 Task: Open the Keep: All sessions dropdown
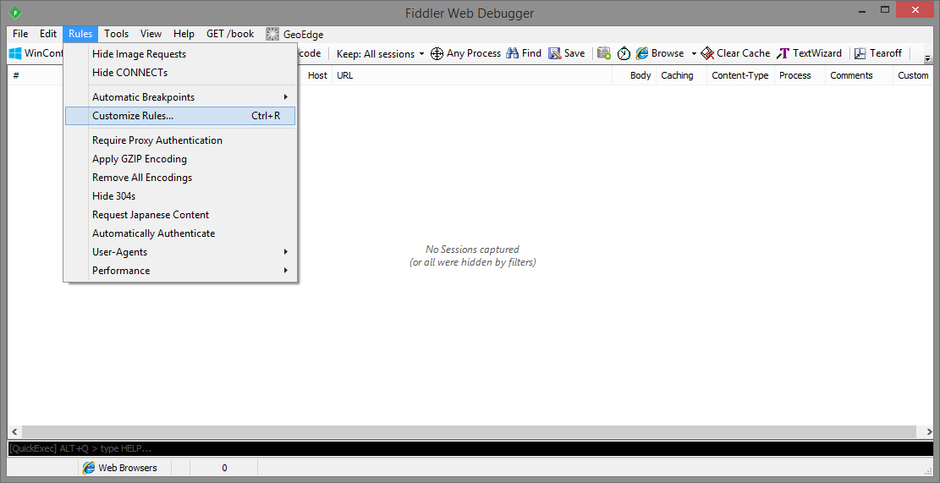[380, 54]
